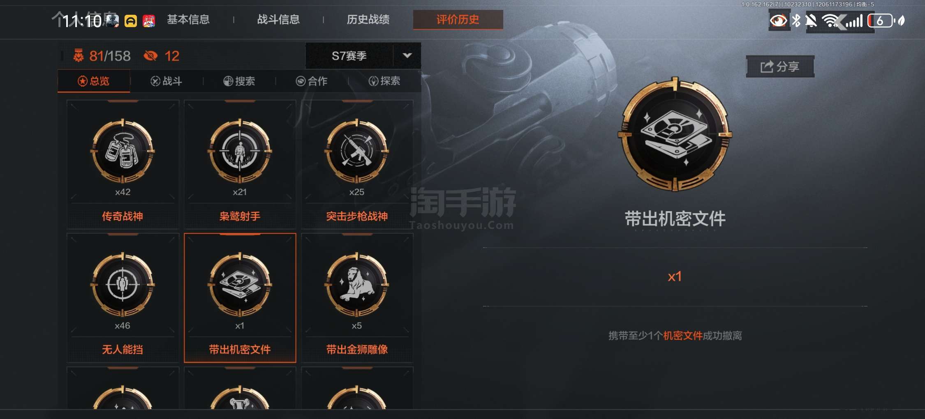Click the 带出机密文件 badge in grid
The image size is (925, 419).
(240, 298)
